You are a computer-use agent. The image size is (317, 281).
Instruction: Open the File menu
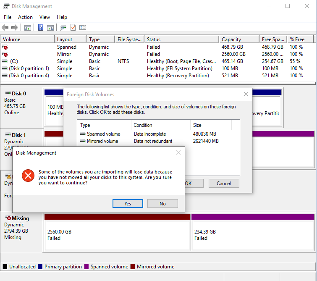pos(8,17)
